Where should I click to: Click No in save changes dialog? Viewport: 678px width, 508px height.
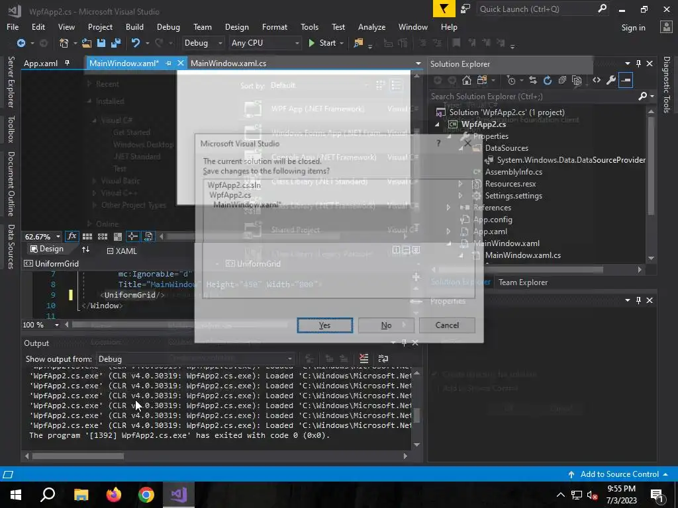pos(386,325)
